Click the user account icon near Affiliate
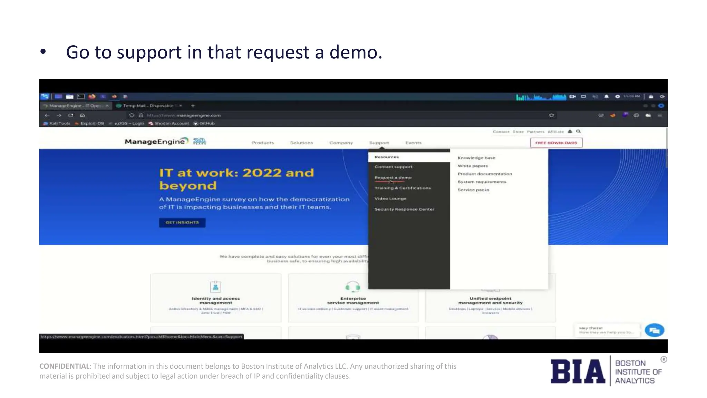Screen dimensions: 707x398 click(570, 131)
